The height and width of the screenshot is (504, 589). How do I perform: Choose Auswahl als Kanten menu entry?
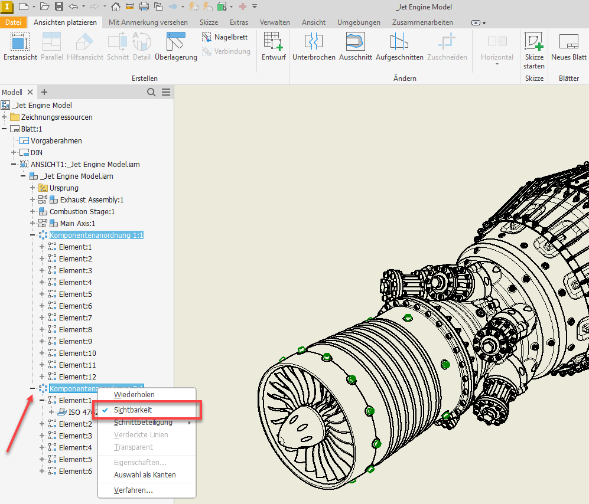pos(145,474)
